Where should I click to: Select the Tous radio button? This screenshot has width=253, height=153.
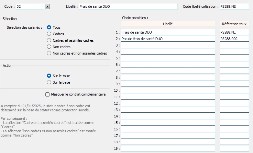click(49, 27)
